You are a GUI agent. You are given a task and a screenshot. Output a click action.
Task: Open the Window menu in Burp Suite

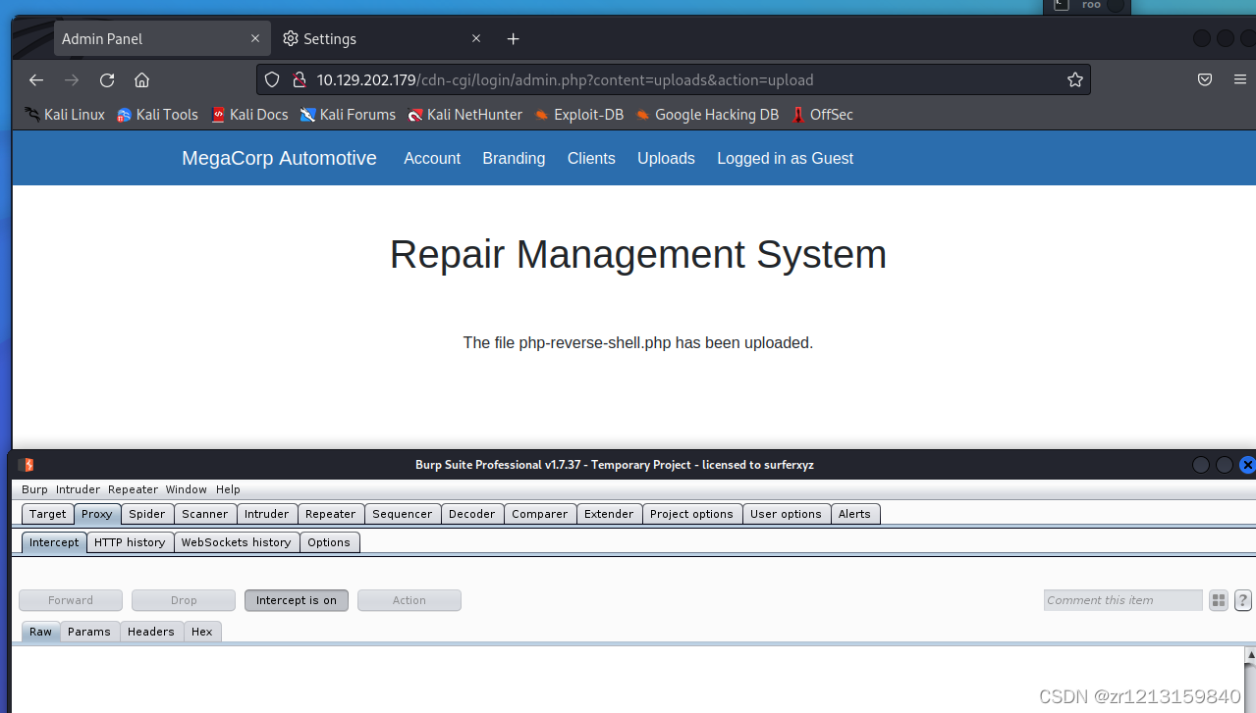[186, 489]
